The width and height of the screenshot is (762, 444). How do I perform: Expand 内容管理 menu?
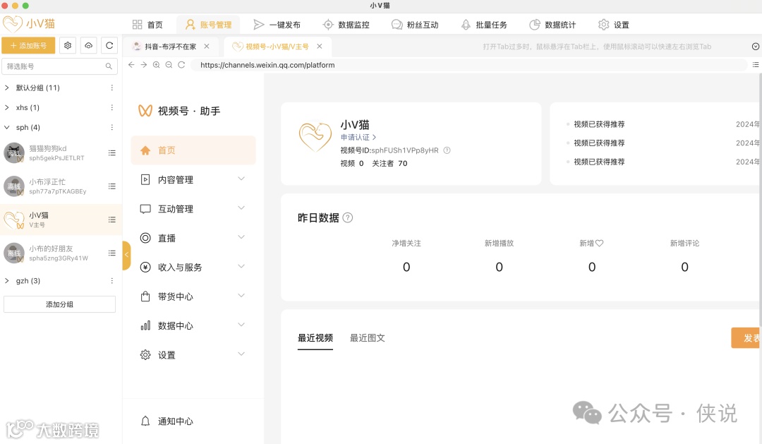pyautogui.click(x=193, y=179)
